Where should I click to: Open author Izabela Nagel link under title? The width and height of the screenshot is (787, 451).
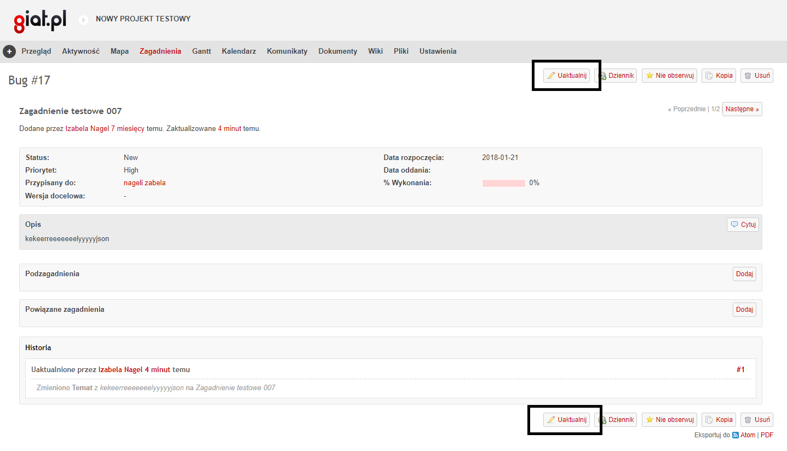click(x=87, y=129)
